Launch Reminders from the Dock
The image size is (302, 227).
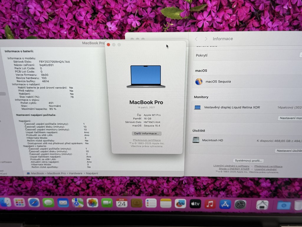151,203
